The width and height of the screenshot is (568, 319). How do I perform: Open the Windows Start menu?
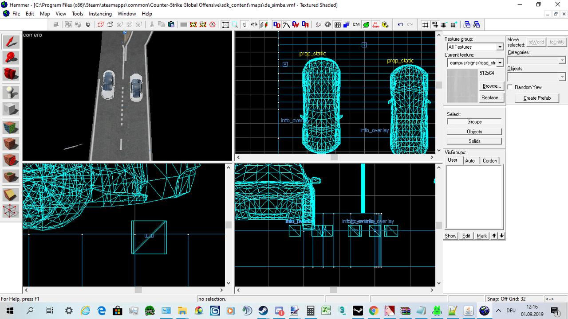coord(10,311)
